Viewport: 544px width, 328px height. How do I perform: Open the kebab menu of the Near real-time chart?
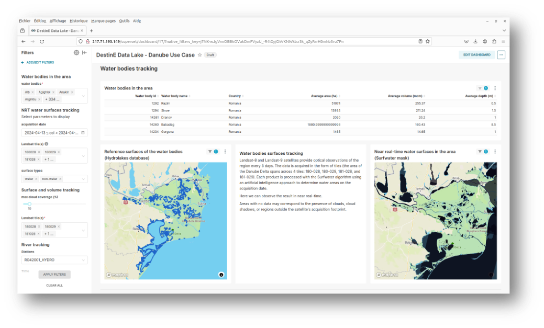[x=495, y=152]
